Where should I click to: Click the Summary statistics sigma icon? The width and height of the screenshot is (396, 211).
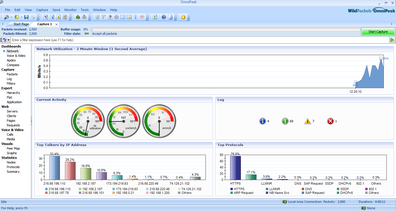pos(123,17)
